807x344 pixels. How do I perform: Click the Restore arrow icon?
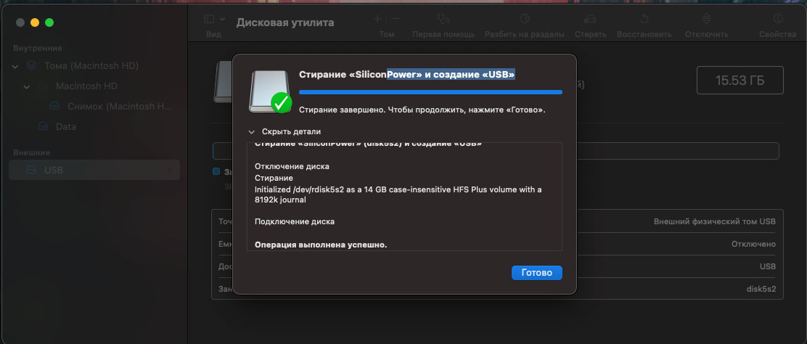(644, 19)
